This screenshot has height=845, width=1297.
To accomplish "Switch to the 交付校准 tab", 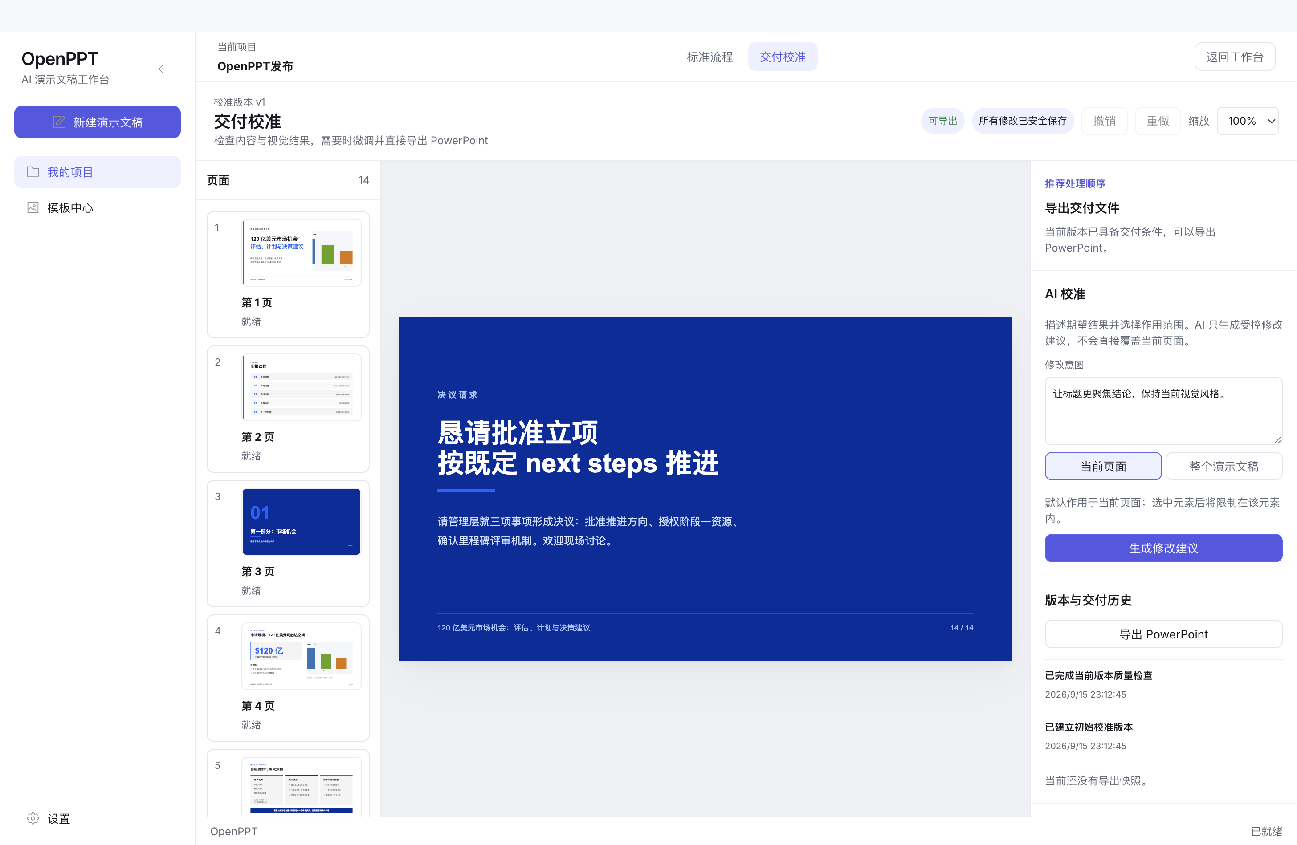I will (783, 57).
